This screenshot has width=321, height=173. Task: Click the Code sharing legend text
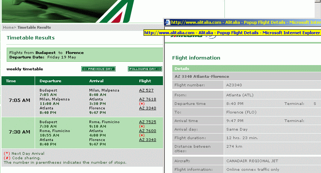pyautogui.click(x=26, y=158)
